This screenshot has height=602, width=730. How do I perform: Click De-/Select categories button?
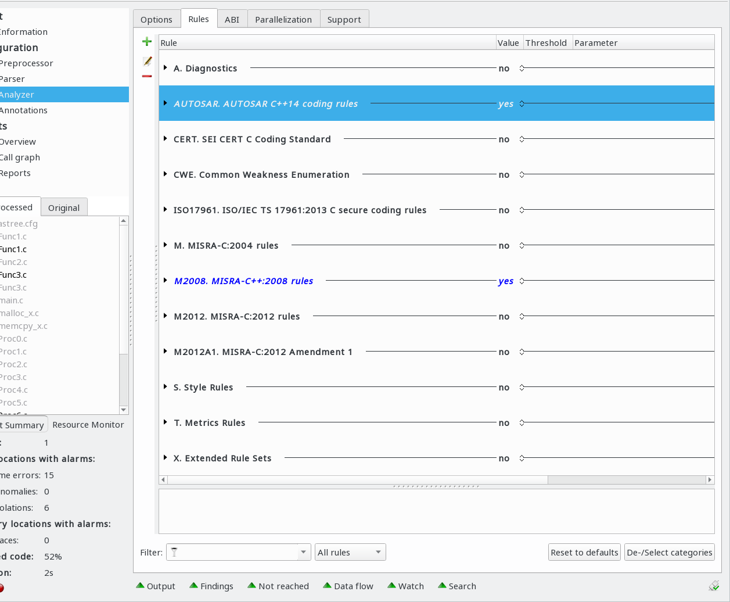[x=670, y=552]
